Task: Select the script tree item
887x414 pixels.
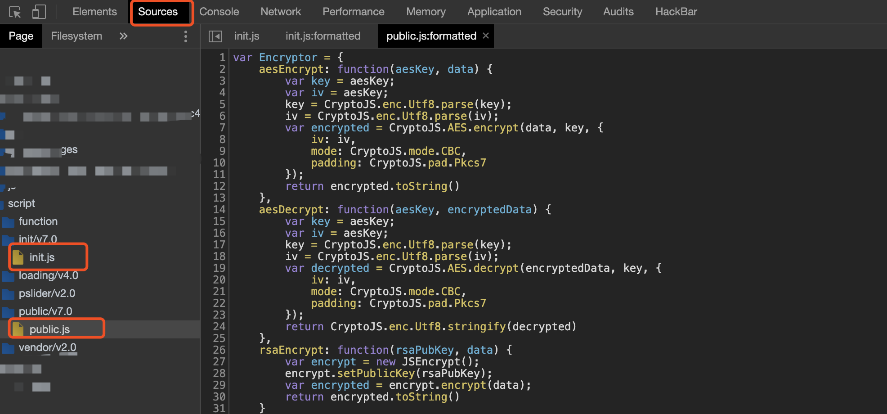Action: (22, 203)
